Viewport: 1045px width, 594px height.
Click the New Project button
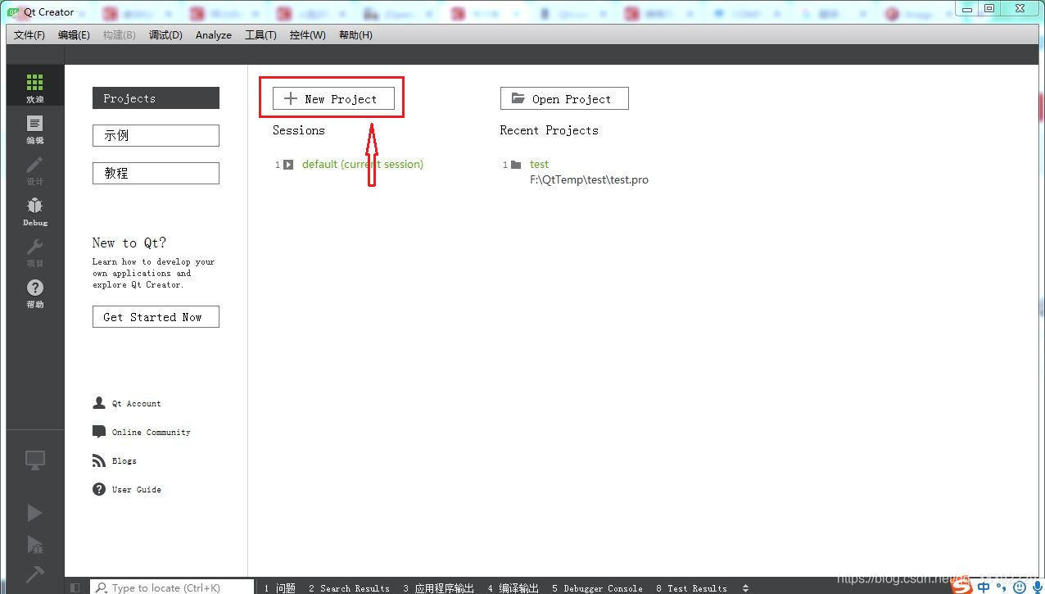(x=333, y=98)
